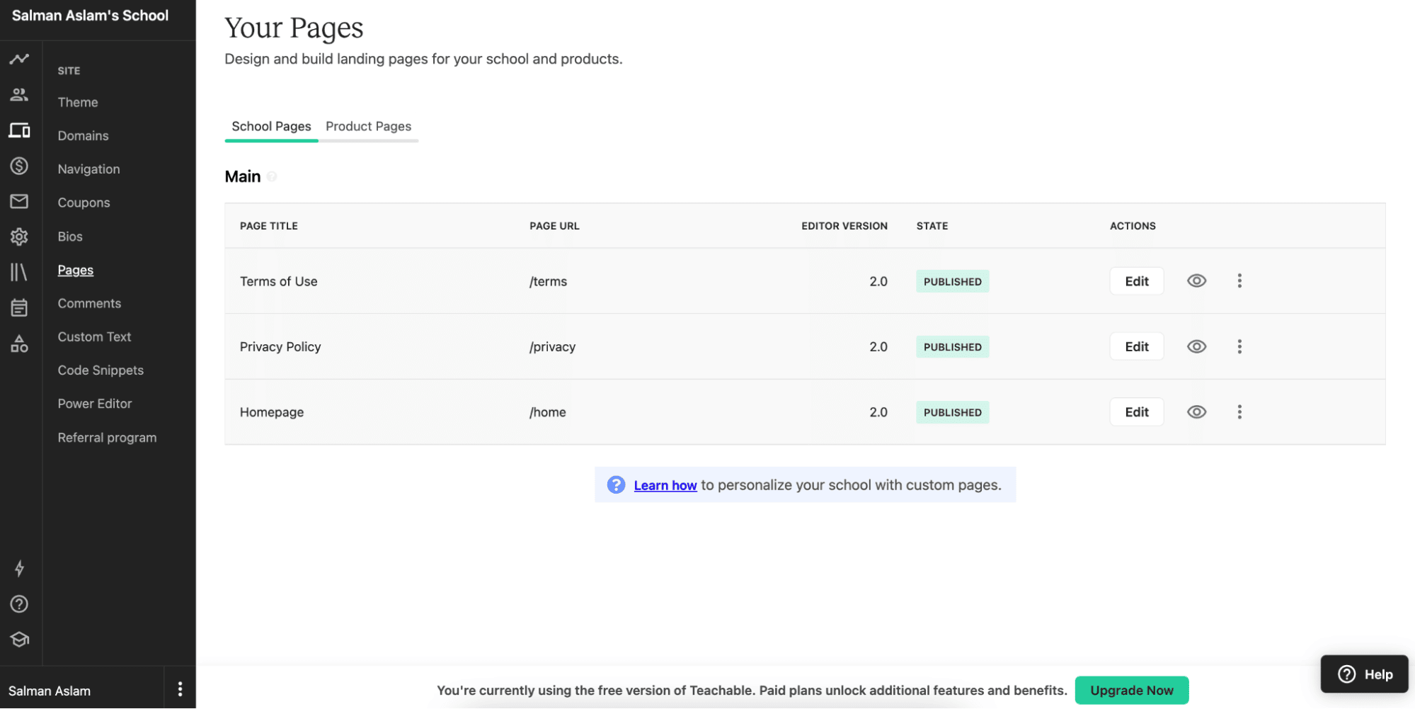Follow the Learn how link
Image resolution: width=1415 pixels, height=709 pixels.
665,485
